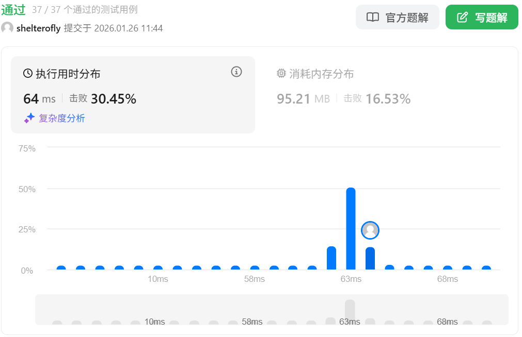Open shelterofly's avatar beside the username

tap(7, 28)
